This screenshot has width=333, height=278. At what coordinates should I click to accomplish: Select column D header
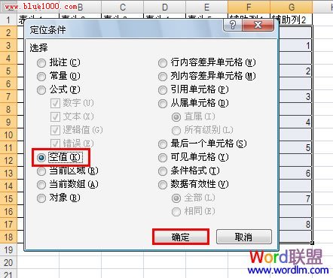point(165,7)
